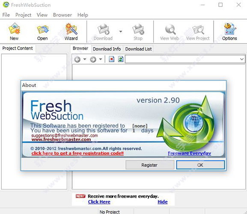Open the Project menu
Image resolution: width=247 pixels, height=214 pixels.
(x=23, y=15)
